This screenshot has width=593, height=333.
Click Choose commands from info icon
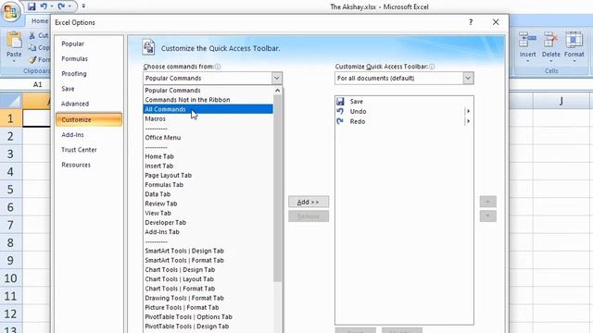click(218, 67)
